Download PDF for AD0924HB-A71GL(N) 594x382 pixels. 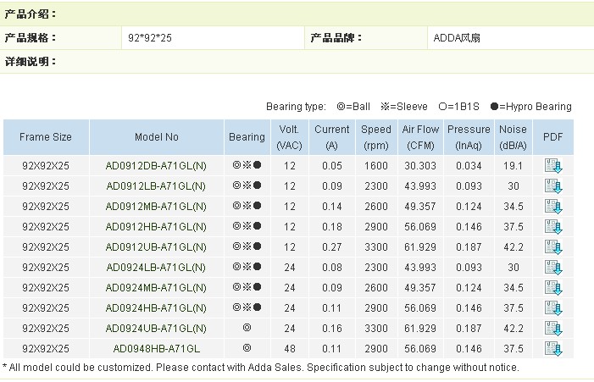[x=553, y=308]
